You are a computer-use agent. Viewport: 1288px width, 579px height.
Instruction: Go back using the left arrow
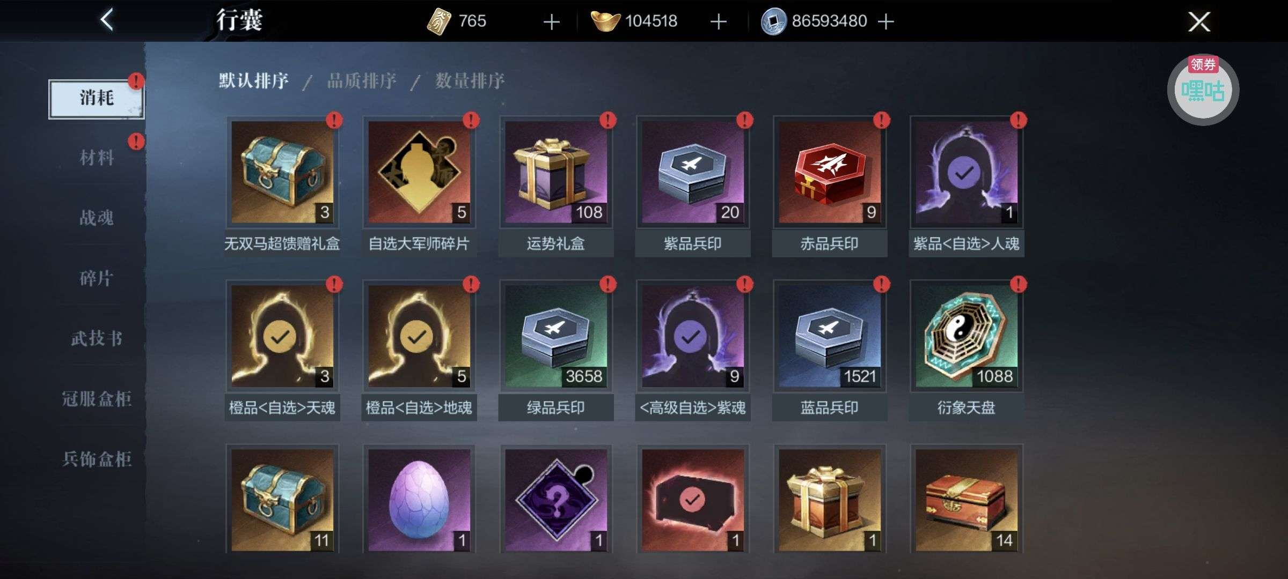tap(107, 20)
